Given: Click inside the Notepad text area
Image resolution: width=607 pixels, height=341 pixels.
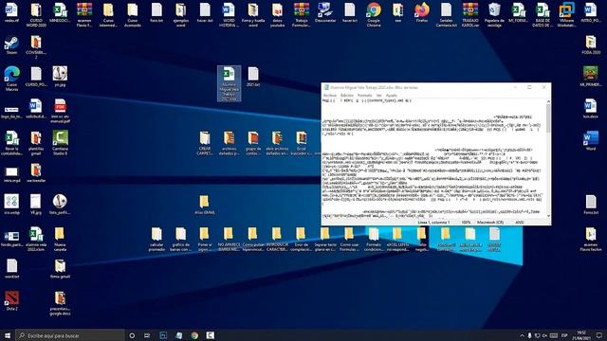Looking at the screenshot, I should [x=433, y=158].
